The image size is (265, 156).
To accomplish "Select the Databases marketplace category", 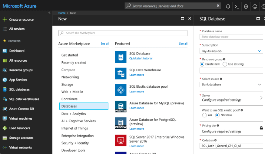I will coord(84,106).
